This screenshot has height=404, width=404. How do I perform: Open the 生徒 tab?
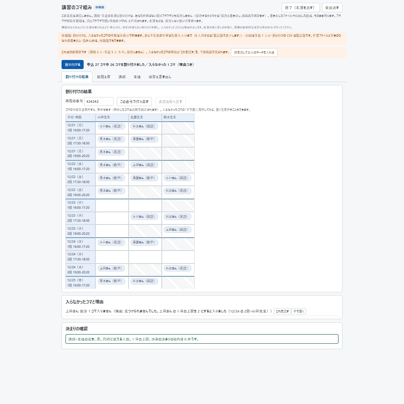pyautogui.click(x=137, y=77)
